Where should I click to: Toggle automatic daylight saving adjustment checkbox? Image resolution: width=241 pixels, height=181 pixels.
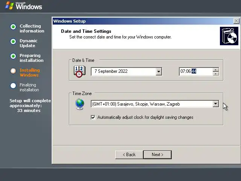pyautogui.click(x=93, y=117)
